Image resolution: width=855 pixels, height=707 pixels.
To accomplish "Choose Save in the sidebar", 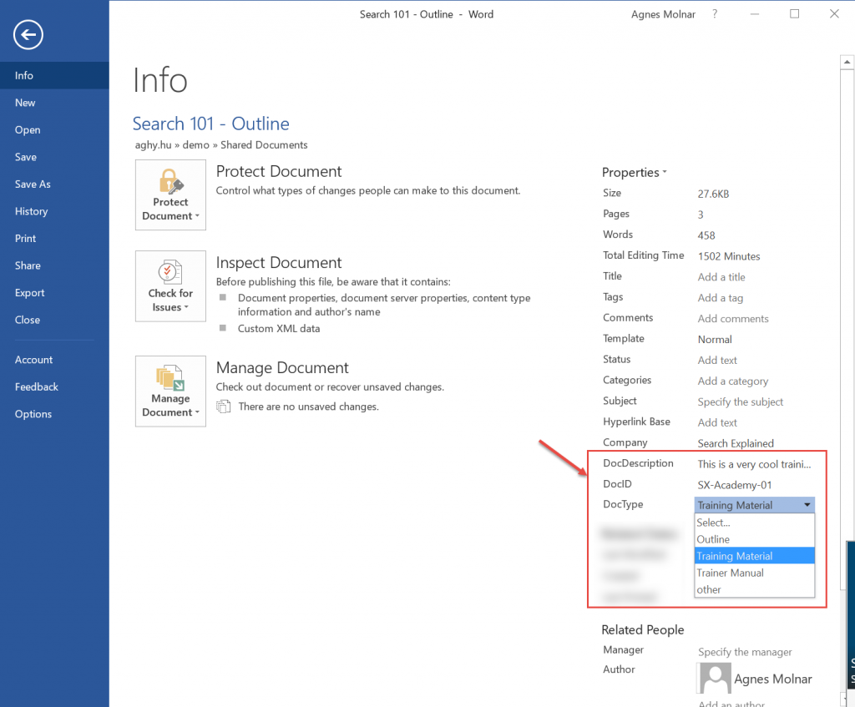I will 54,157.
